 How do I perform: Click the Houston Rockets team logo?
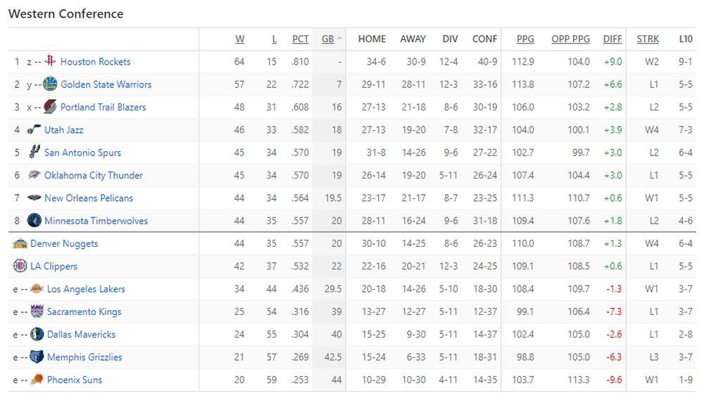(50, 62)
